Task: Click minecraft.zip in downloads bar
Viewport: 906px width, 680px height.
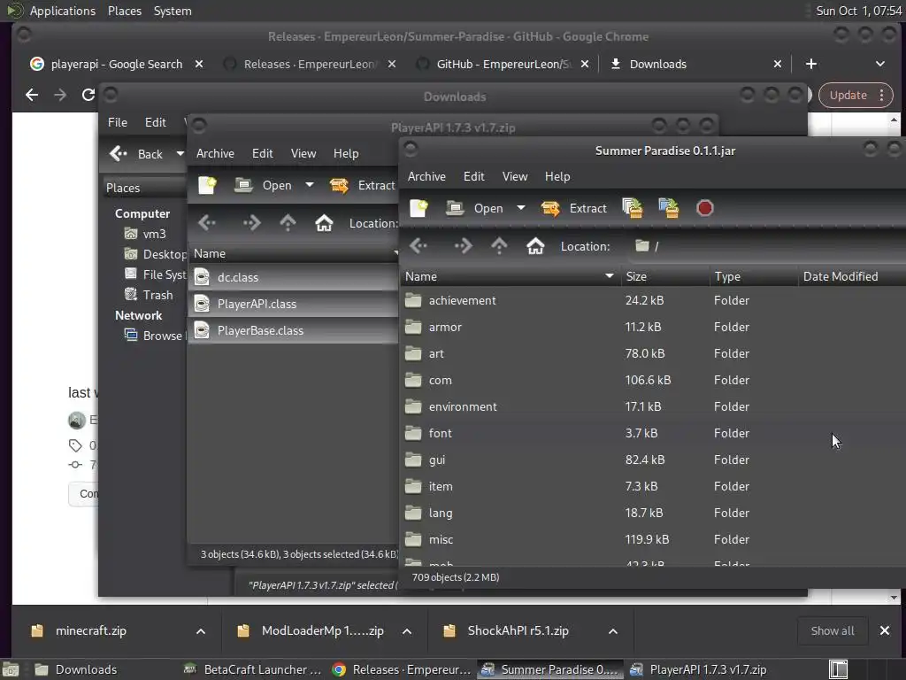Action: coord(91,630)
